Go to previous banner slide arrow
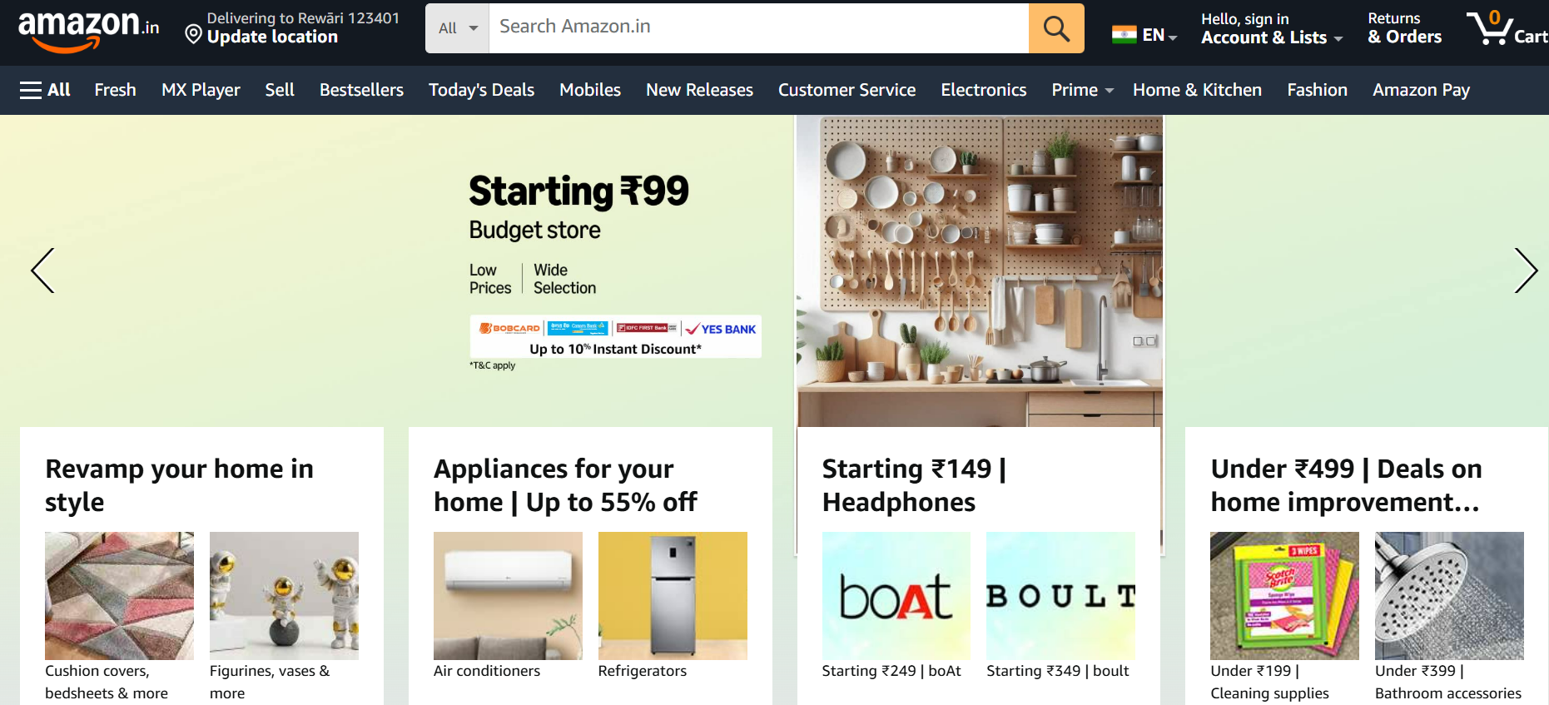Screen dimensions: 1549x705 (42, 271)
